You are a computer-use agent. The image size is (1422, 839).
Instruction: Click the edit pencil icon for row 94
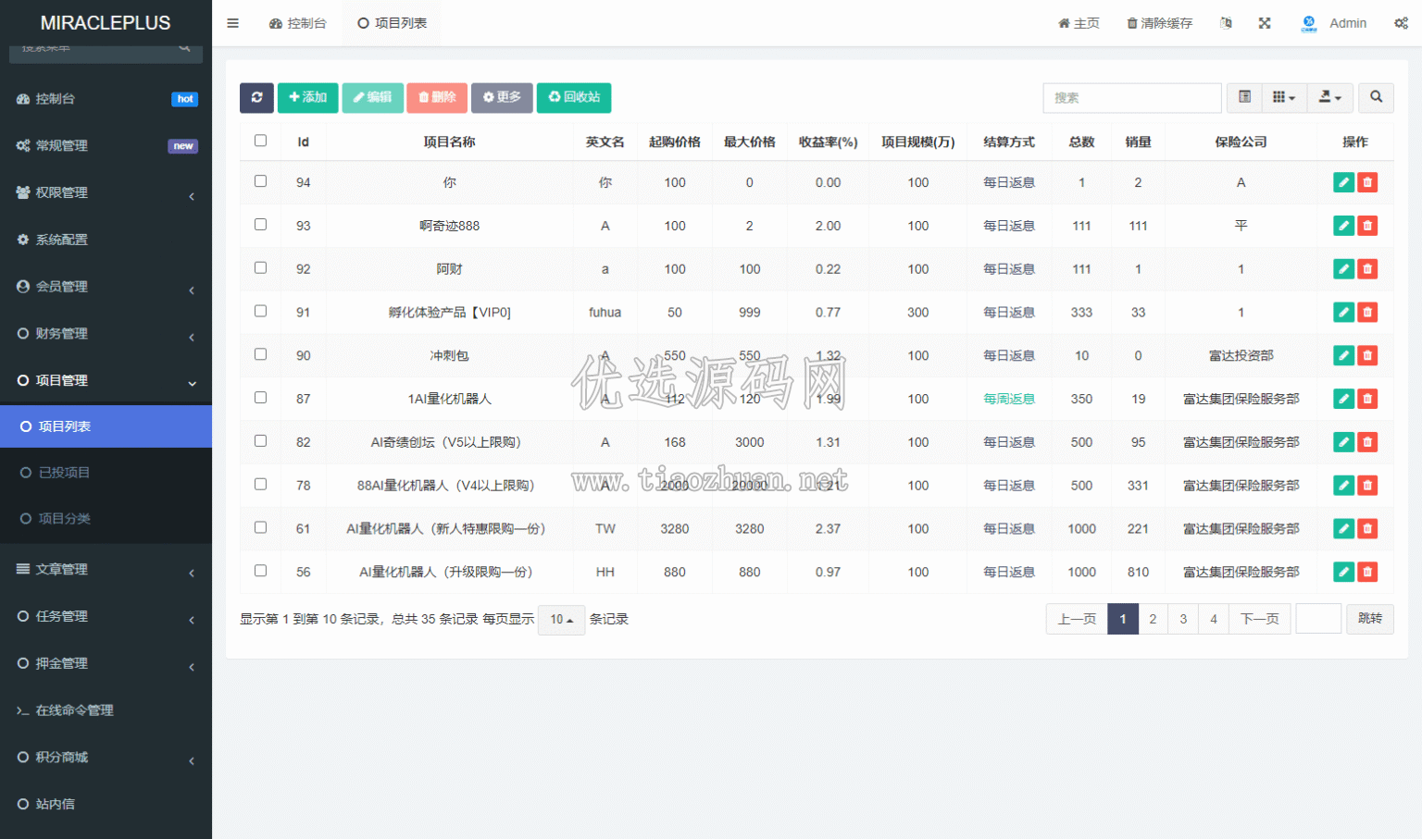(1343, 182)
